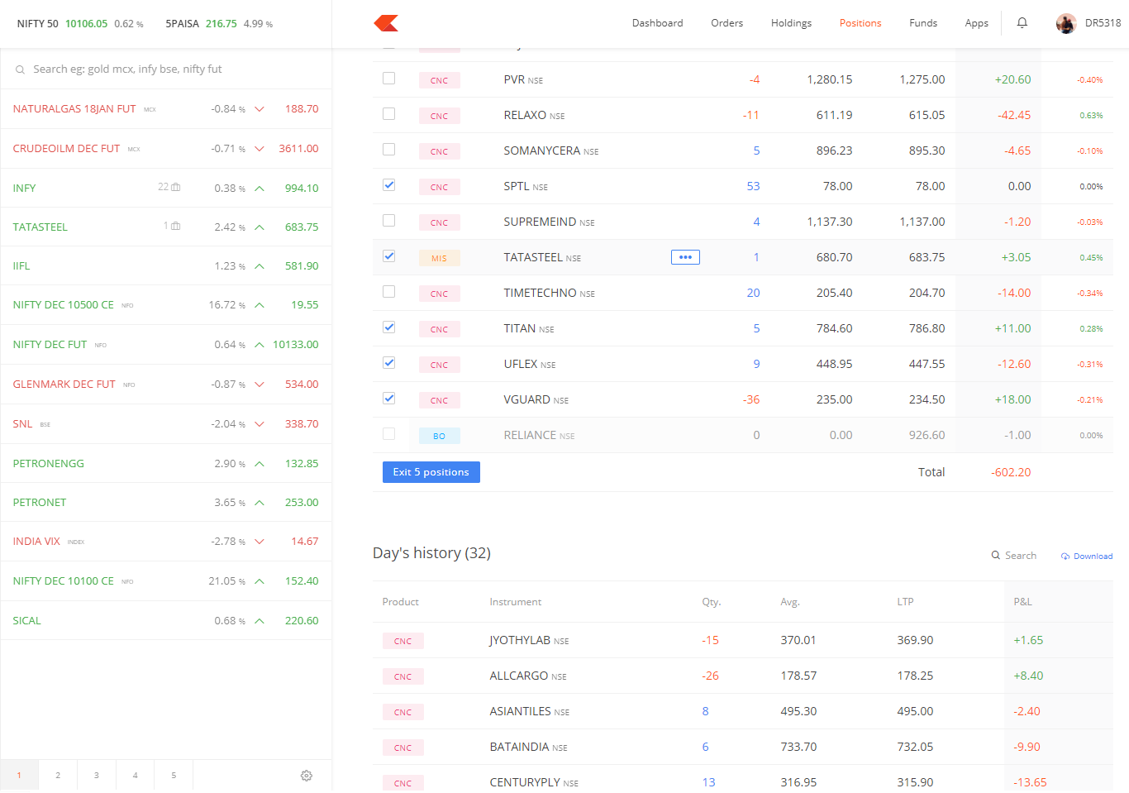Click the BO tag for RELIANCE
1129x793 pixels.
[440, 436]
